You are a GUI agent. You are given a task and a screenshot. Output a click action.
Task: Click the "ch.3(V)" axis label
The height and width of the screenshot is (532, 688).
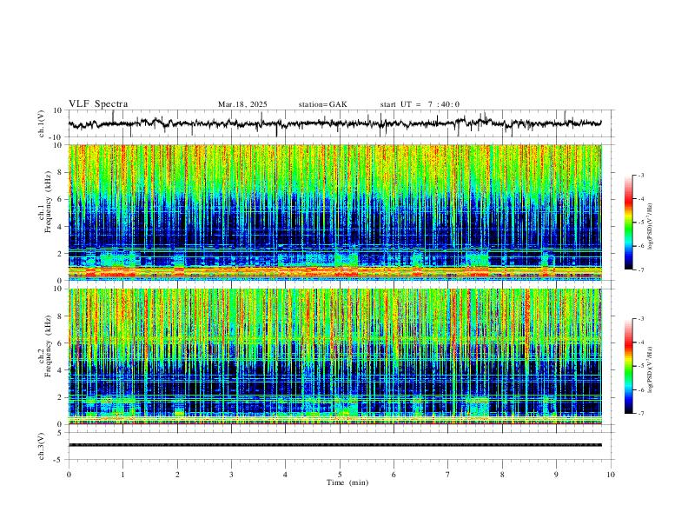pos(42,446)
